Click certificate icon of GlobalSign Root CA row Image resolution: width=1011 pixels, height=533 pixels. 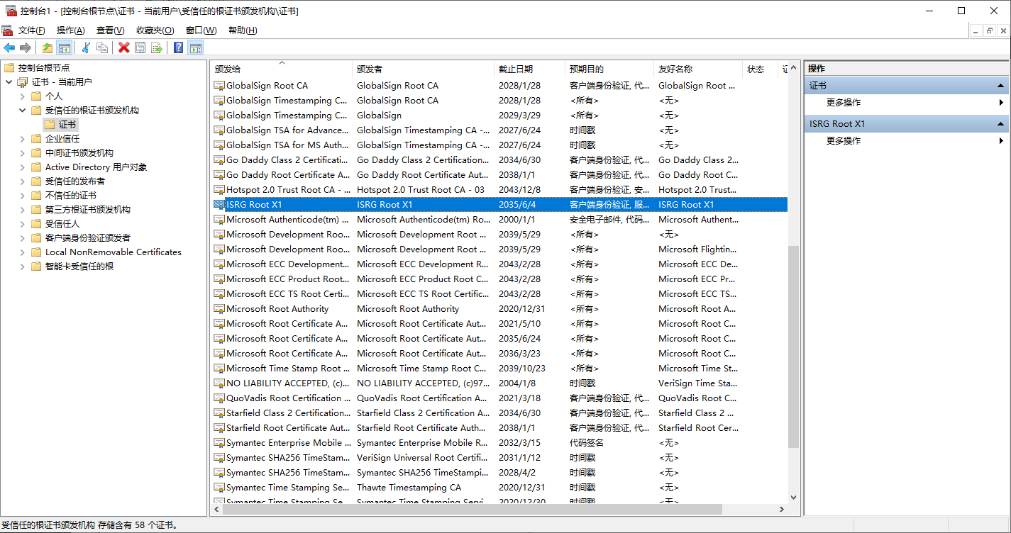[x=219, y=85]
